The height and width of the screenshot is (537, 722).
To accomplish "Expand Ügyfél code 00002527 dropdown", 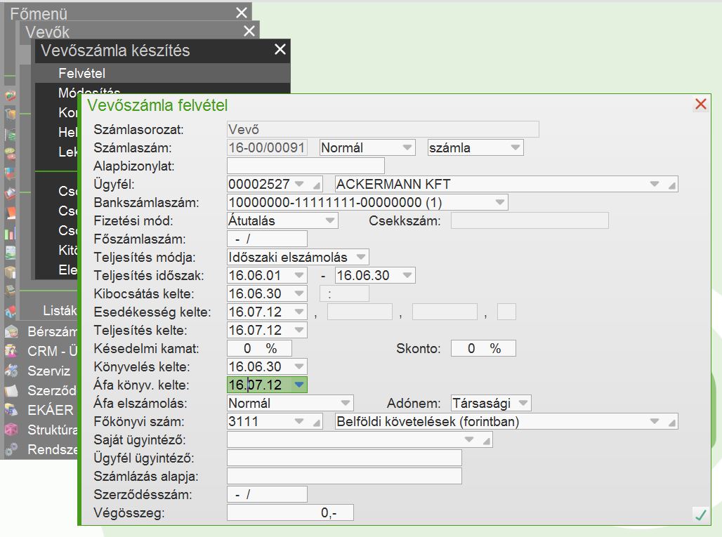I will point(299,184).
